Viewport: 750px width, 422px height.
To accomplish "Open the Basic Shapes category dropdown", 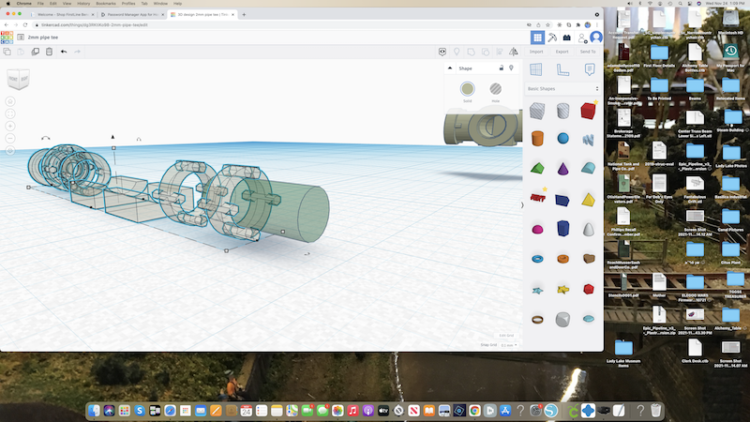I will [562, 88].
